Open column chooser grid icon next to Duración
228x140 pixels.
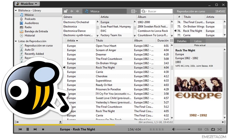[x=172, y=40]
